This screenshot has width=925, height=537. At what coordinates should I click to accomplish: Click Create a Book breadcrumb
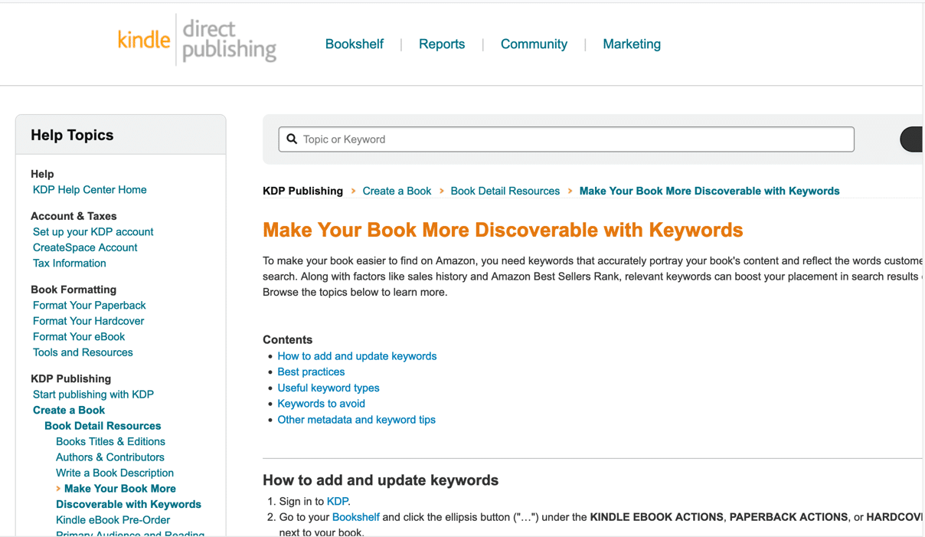click(397, 192)
